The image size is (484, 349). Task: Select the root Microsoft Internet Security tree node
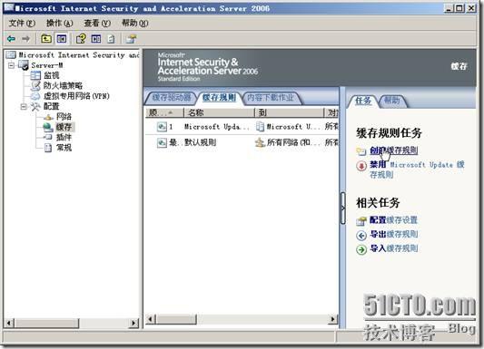pos(79,55)
